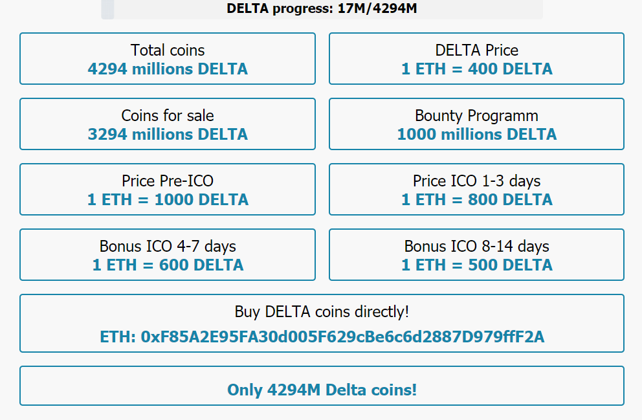Click the 1 ETH = 1000 DELTA rate
The image size is (642, 420).
tap(168, 200)
